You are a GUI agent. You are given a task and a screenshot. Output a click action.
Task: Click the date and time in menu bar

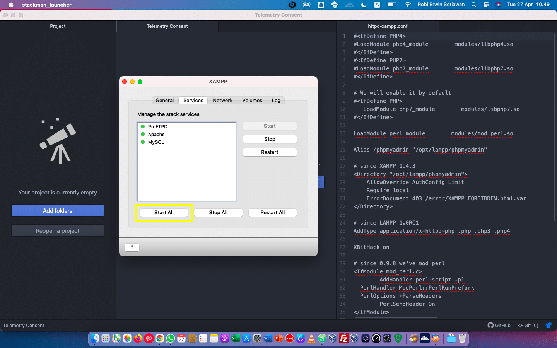528,5
